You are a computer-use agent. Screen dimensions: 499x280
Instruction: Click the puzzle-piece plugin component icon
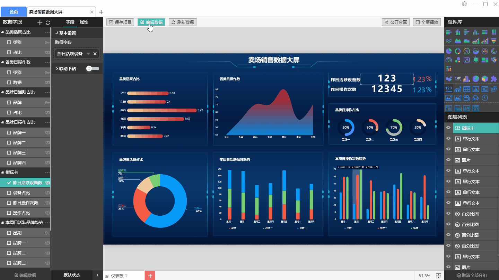pos(494,79)
